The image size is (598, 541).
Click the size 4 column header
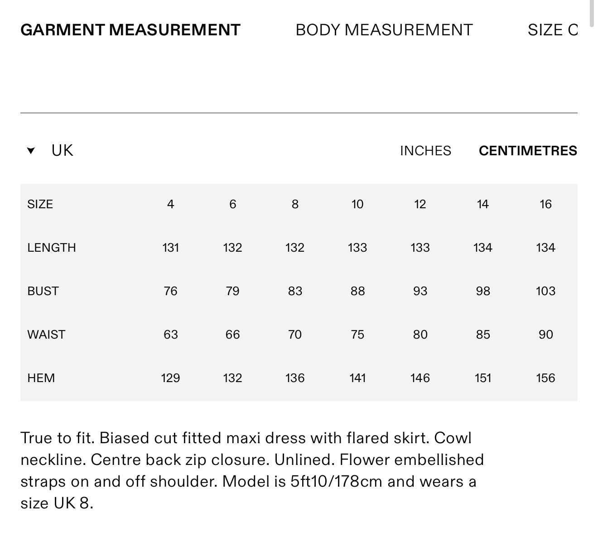pos(170,204)
